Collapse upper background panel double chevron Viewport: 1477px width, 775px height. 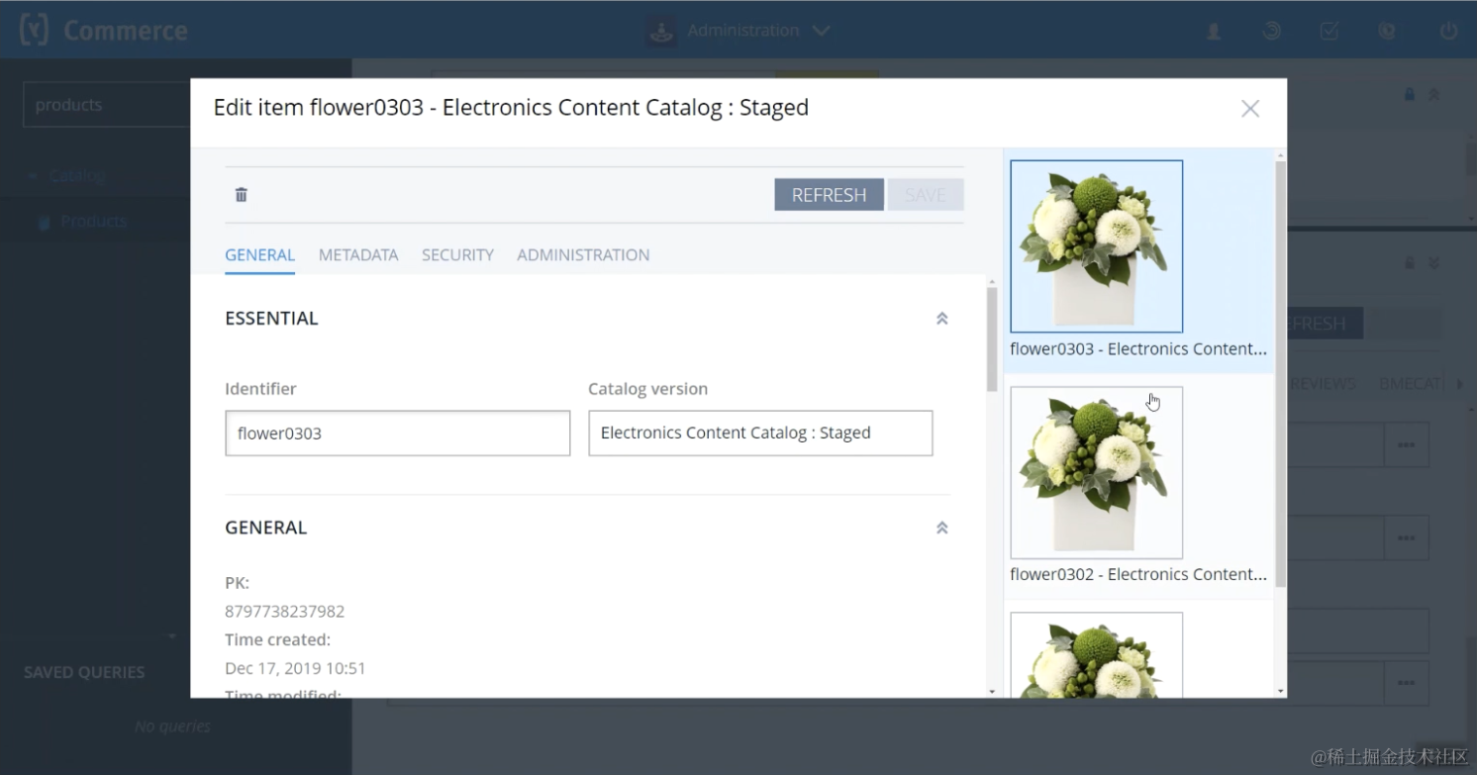point(1433,95)
